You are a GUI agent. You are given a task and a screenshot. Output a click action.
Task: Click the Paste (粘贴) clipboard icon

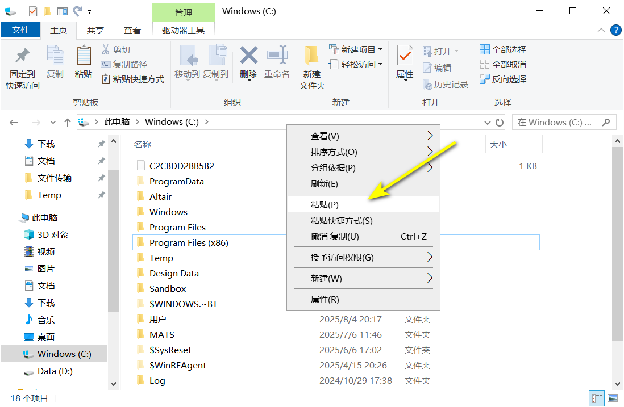[x=84, y=56]
